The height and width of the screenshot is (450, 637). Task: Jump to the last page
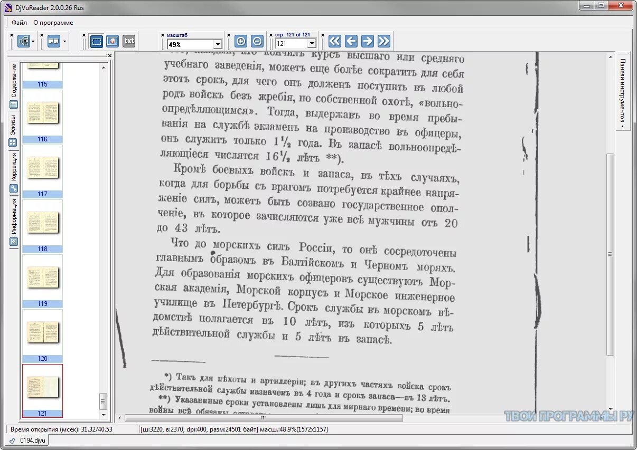tap(384, 41)
